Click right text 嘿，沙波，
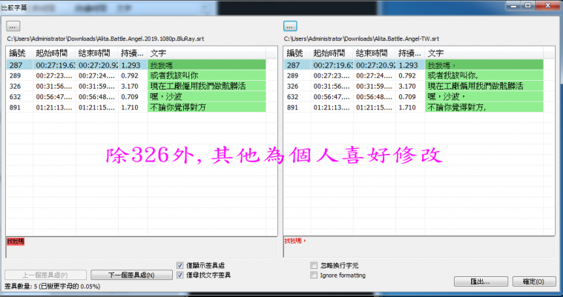This screenshot has height=297, width=563. point(447,96)
